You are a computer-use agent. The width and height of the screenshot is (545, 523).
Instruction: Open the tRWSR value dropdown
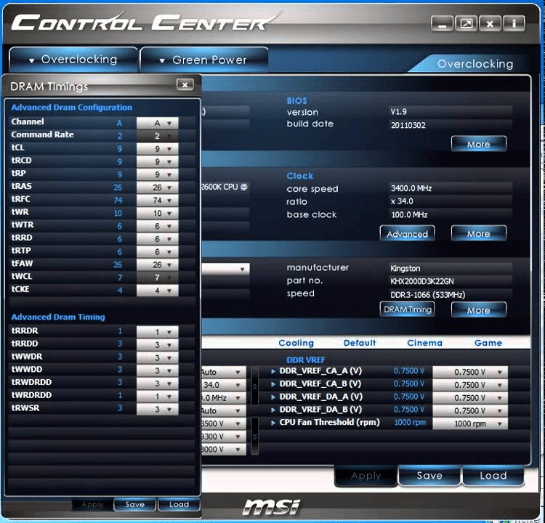coord(158,409)
